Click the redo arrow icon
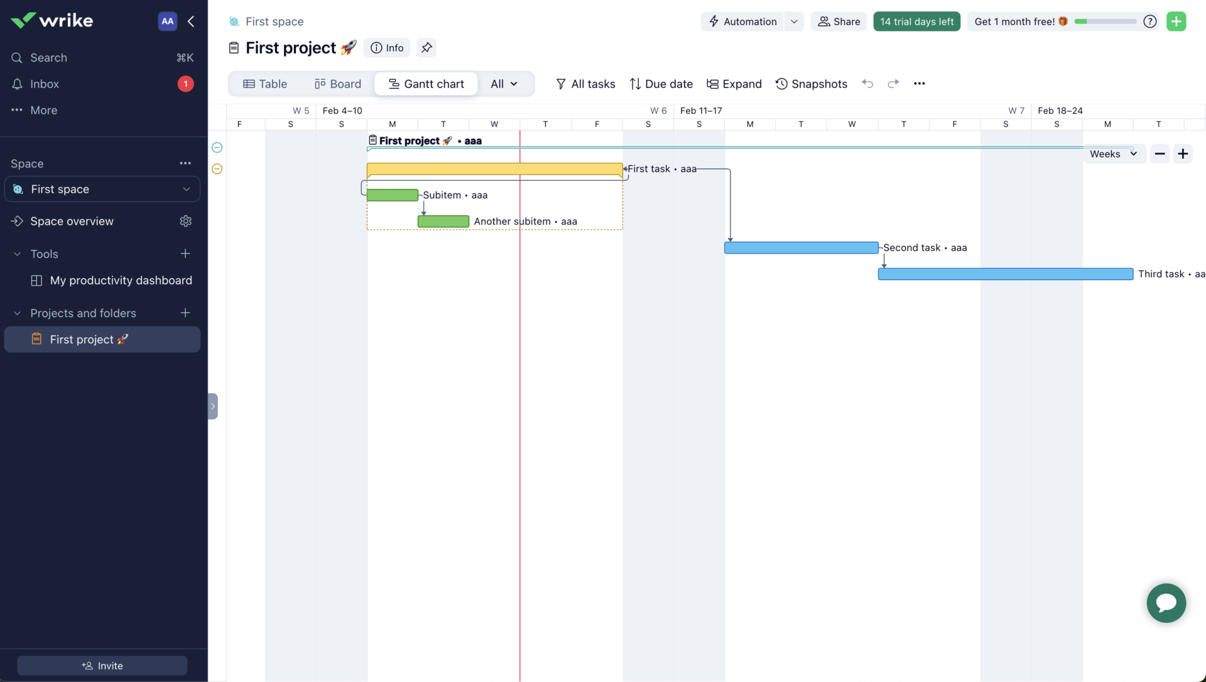1206x682 pixels. 893,84
